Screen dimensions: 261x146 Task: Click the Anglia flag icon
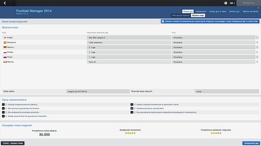[5, 38]
